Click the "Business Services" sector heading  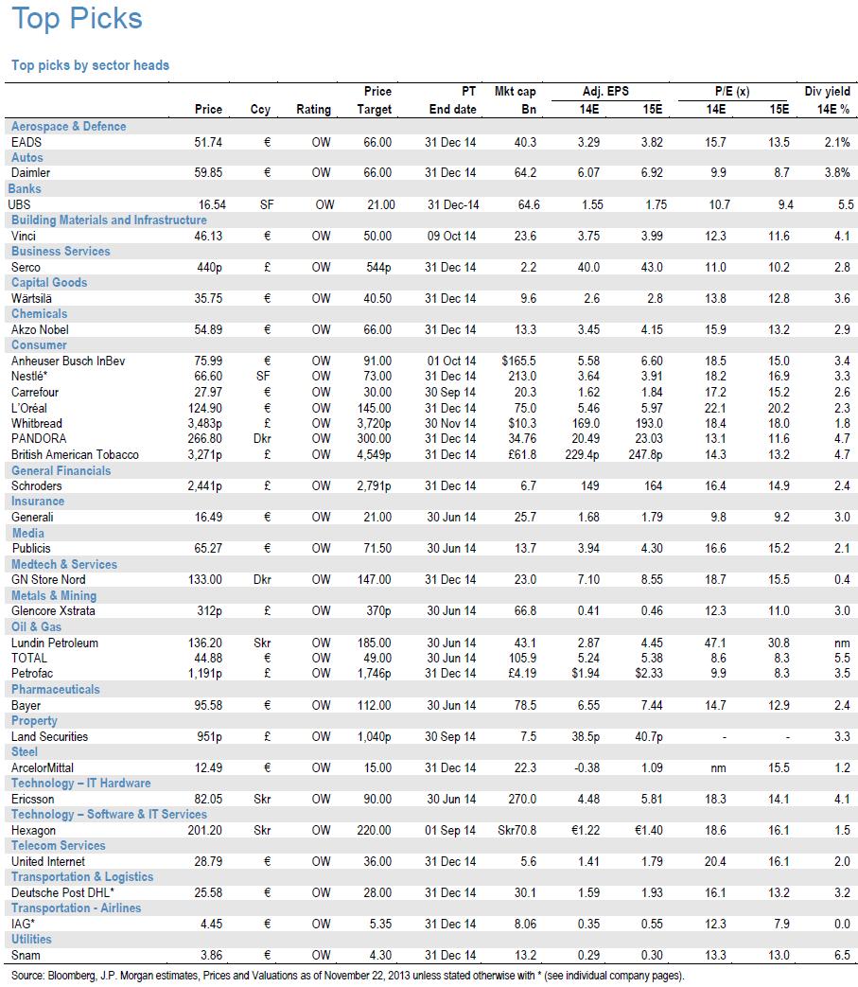click(61, 251)
